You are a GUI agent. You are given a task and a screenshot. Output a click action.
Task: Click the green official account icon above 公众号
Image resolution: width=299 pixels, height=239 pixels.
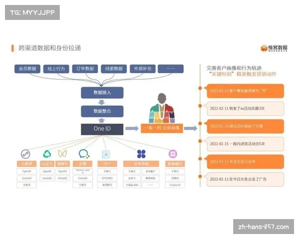[47, 154]
